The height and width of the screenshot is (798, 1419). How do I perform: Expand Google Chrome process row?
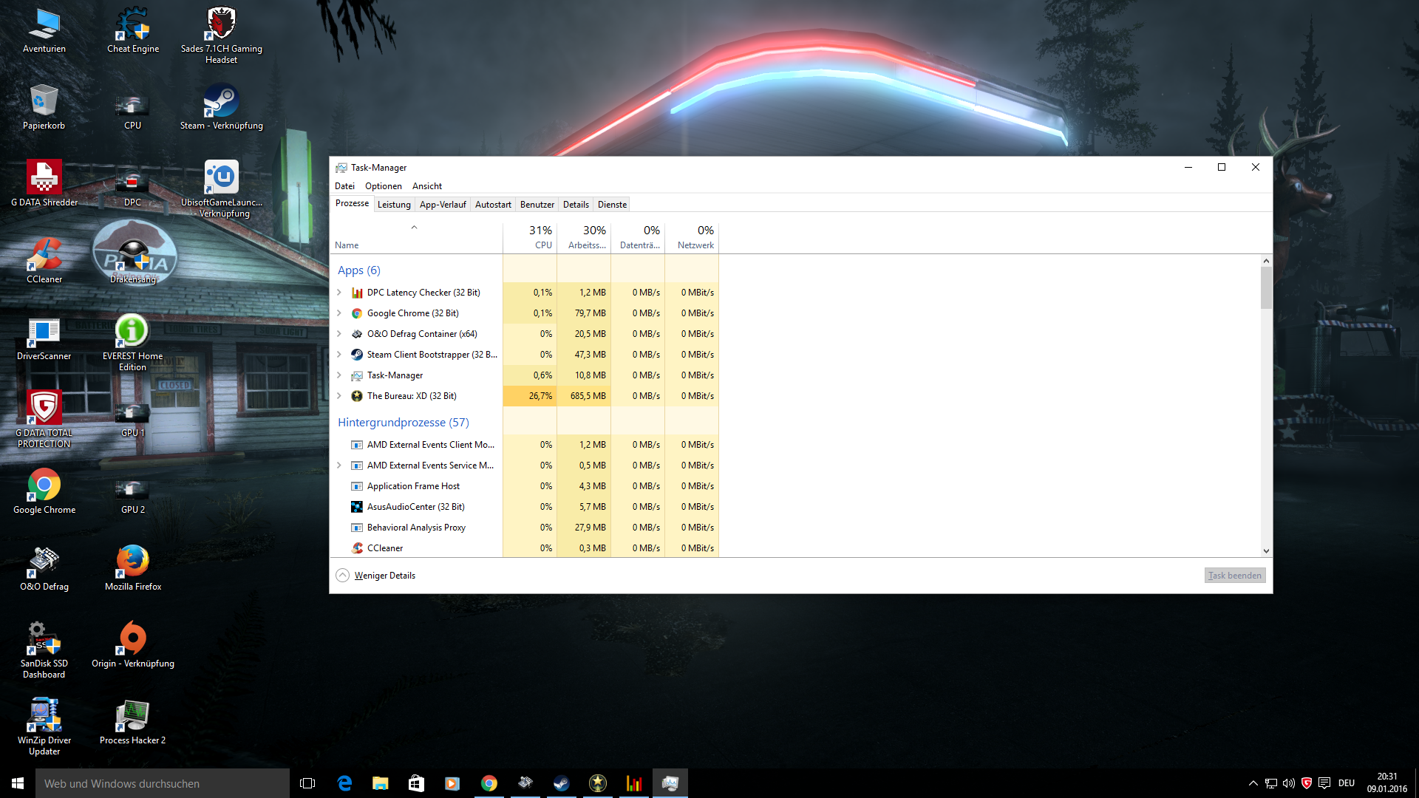click(x=339, y=313)
